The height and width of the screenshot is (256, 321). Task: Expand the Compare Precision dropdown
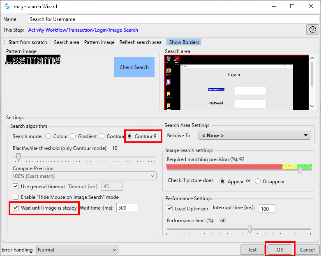[84, 176]
